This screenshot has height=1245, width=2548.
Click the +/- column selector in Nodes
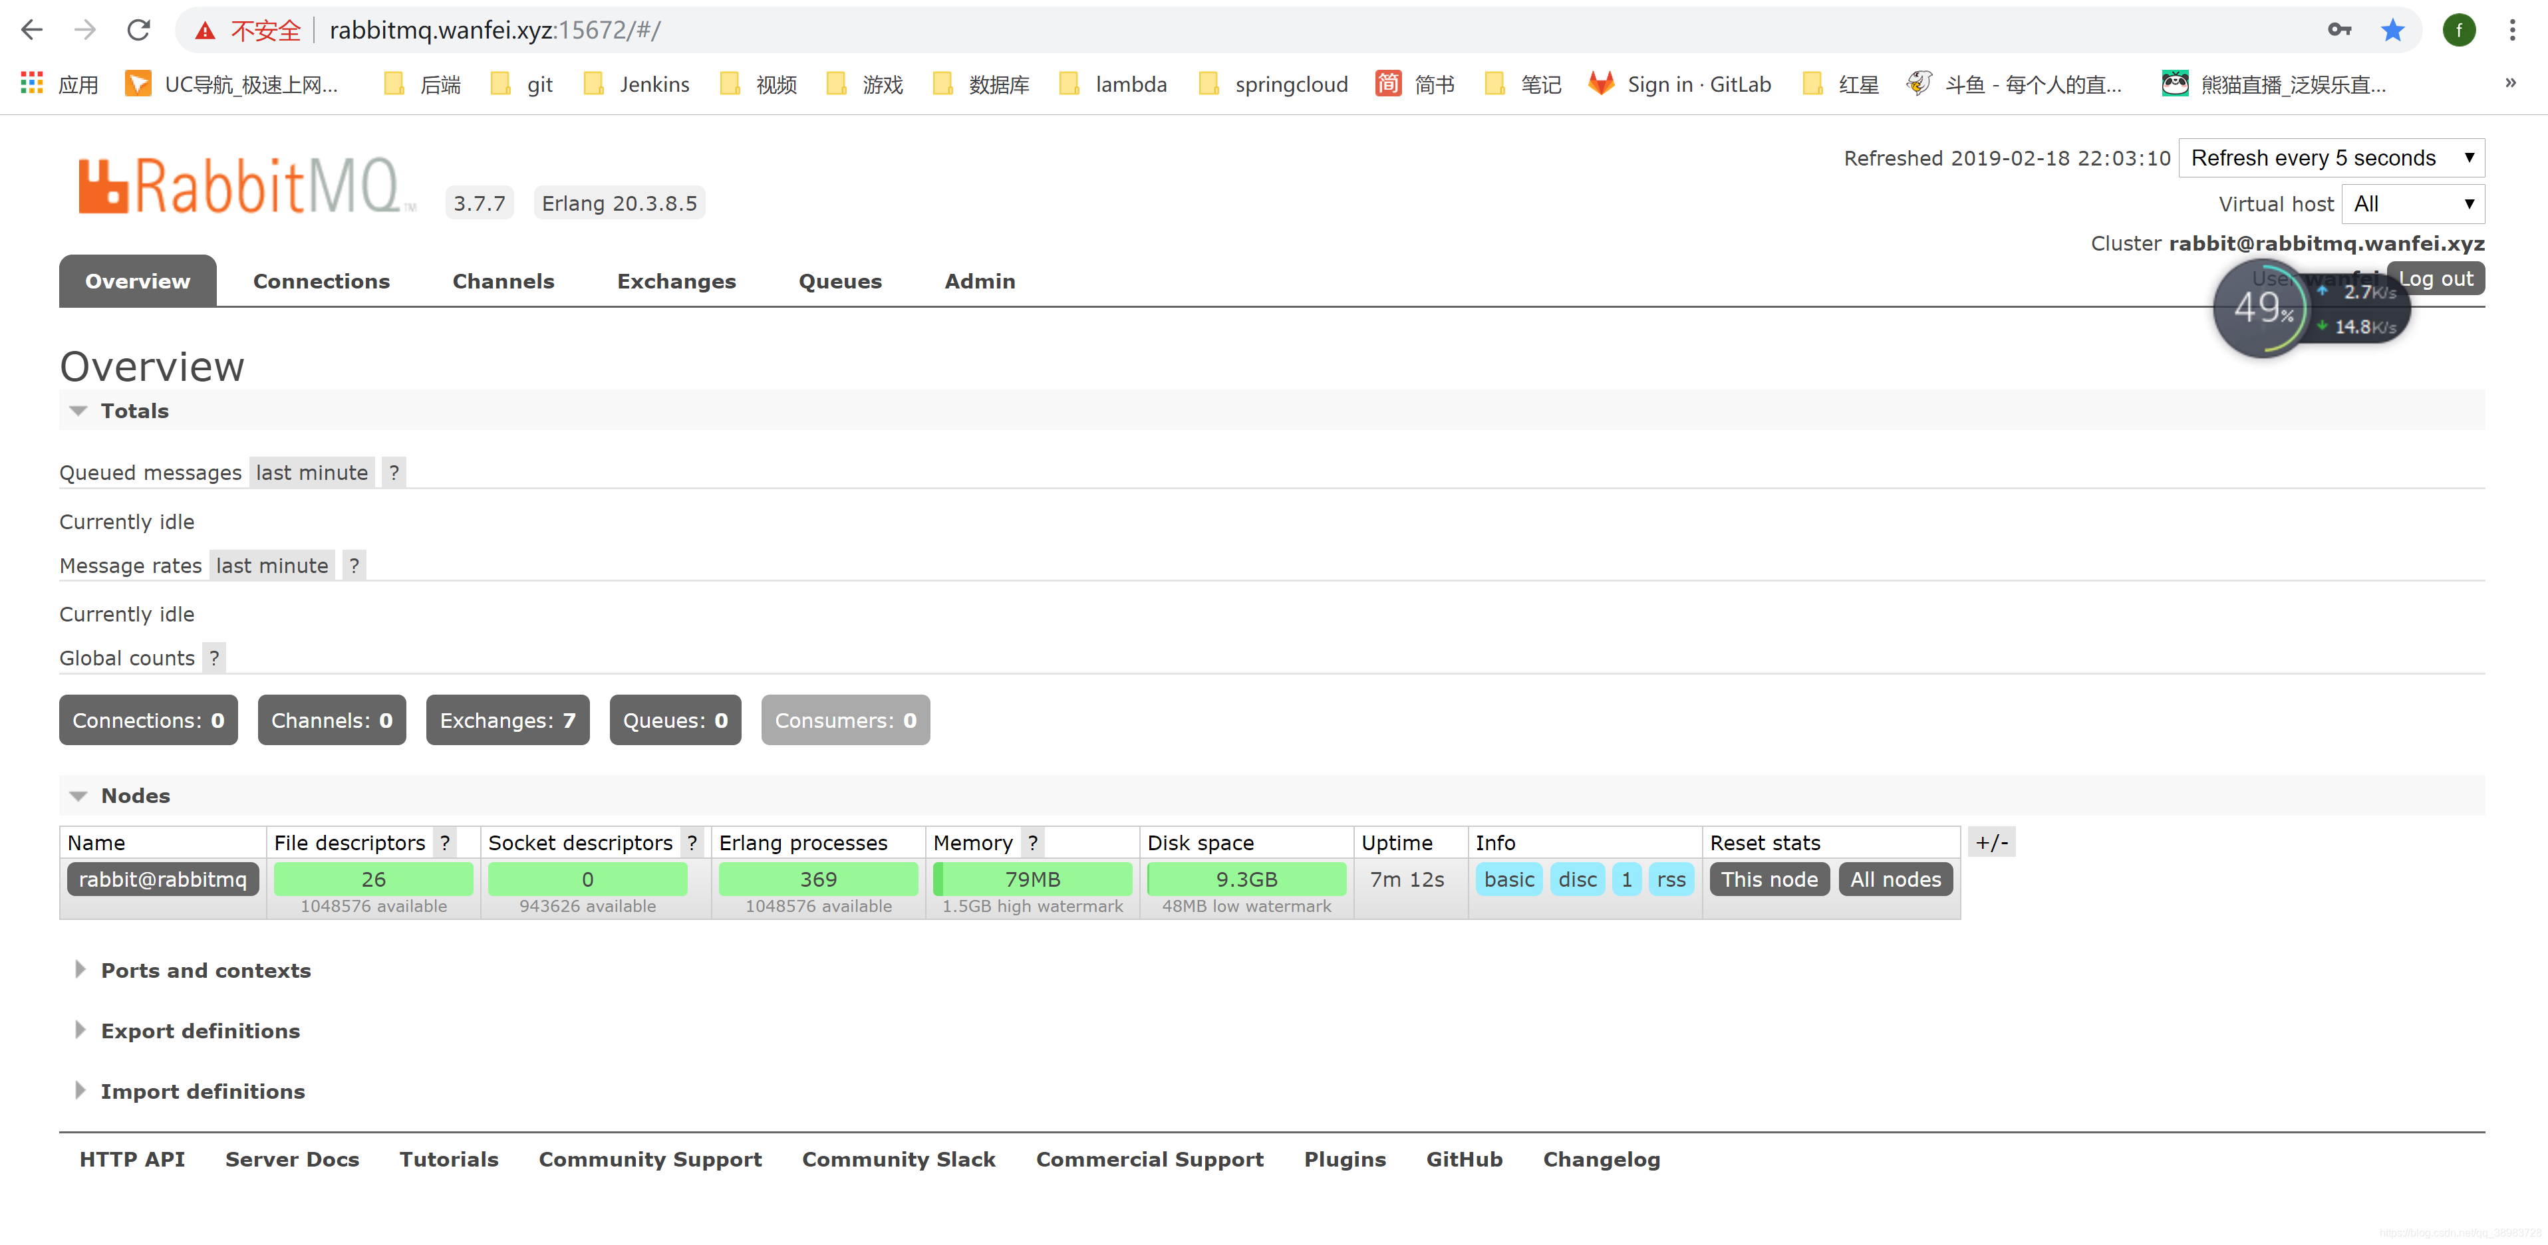coord(1991,843)
